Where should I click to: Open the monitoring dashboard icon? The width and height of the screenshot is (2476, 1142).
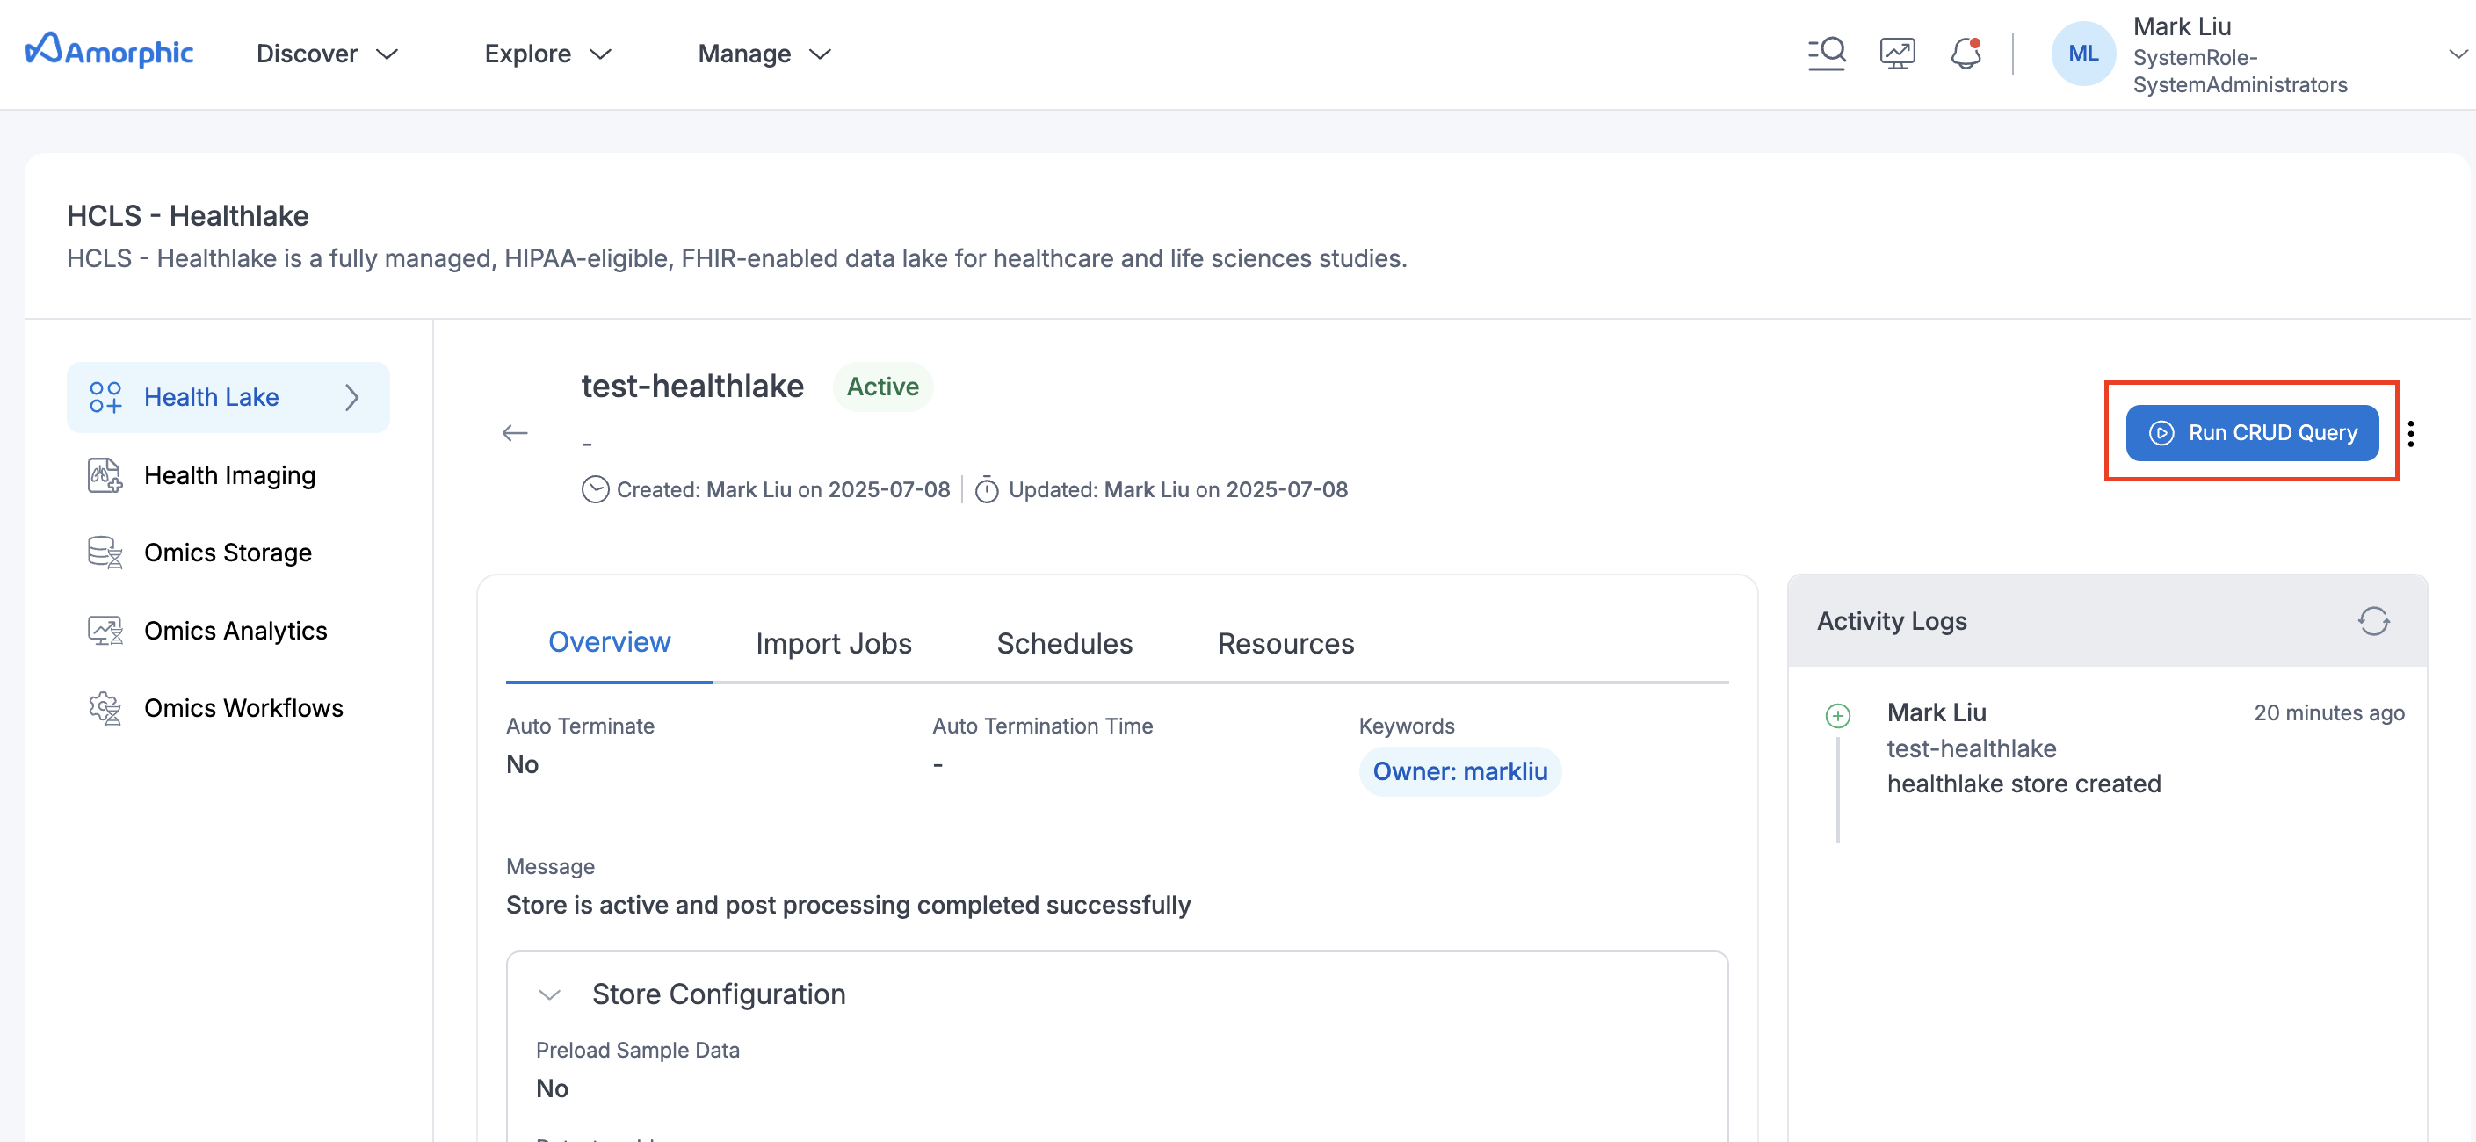click(x=1896, y=53)
